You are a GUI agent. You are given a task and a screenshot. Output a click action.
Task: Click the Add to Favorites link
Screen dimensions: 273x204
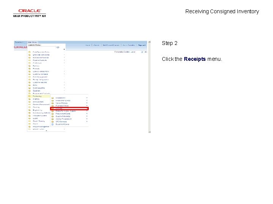point(129,45)
